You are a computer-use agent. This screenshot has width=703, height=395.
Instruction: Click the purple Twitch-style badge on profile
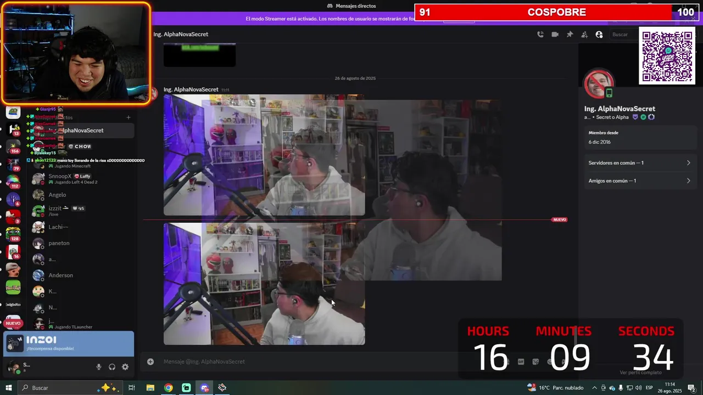(635, 117)
